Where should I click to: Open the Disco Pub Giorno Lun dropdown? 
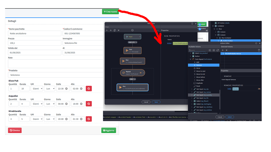pos(49,89)
